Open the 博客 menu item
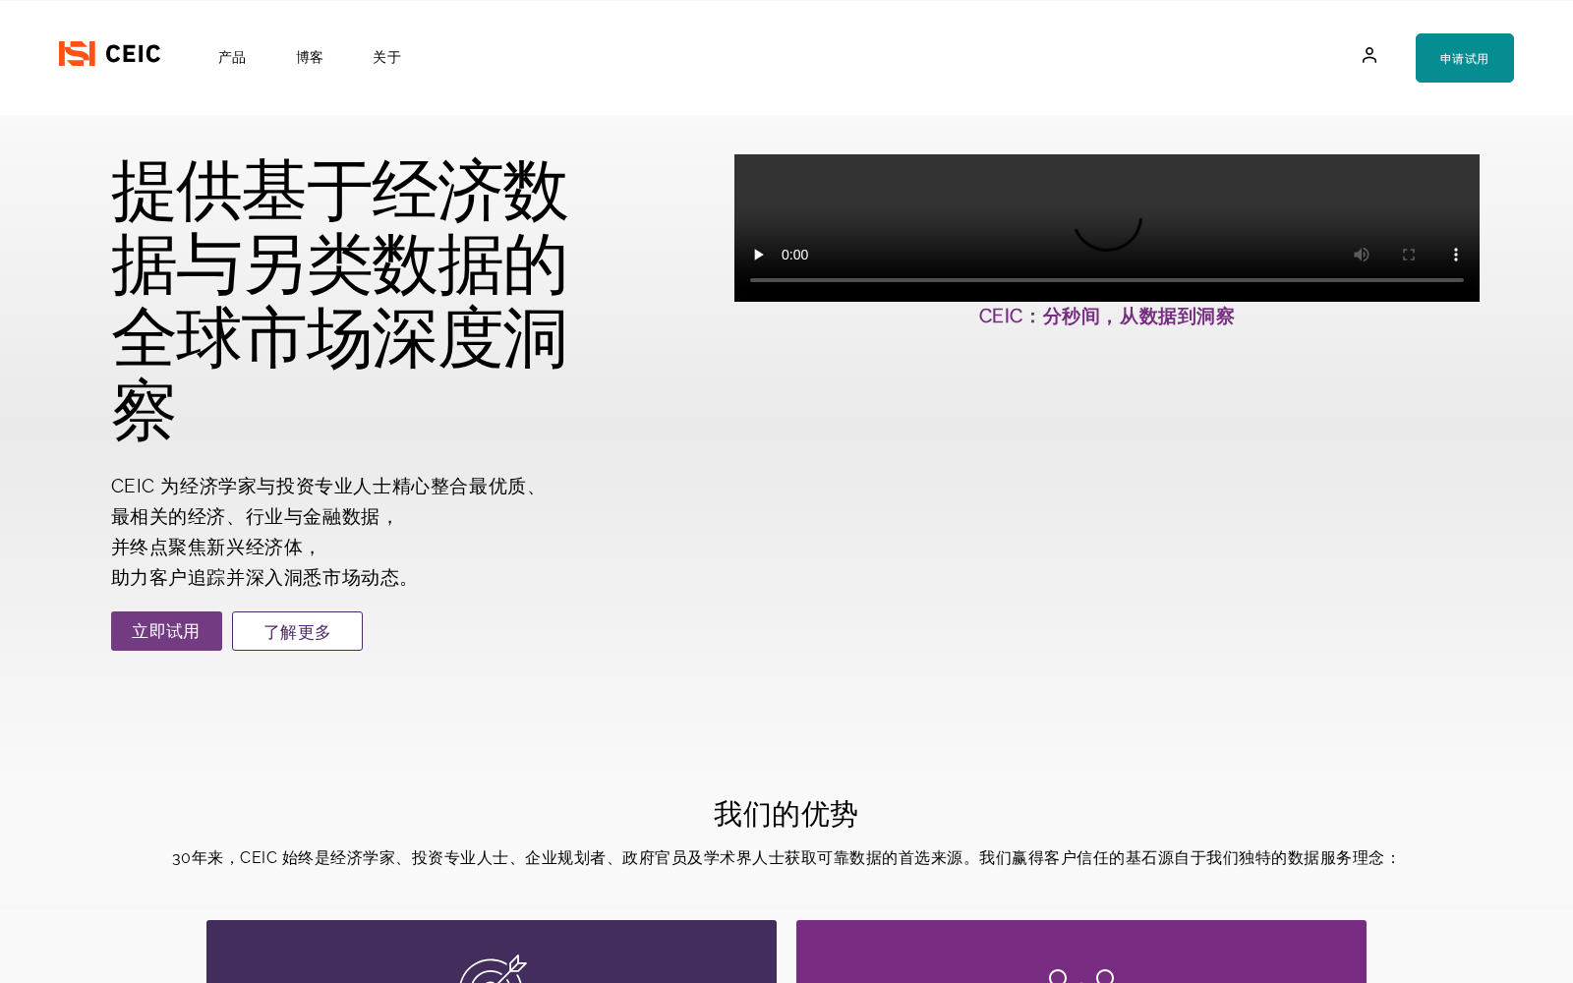Image resolution: width=1573 pixels, height=983 pixels. [x=310, y=57]
